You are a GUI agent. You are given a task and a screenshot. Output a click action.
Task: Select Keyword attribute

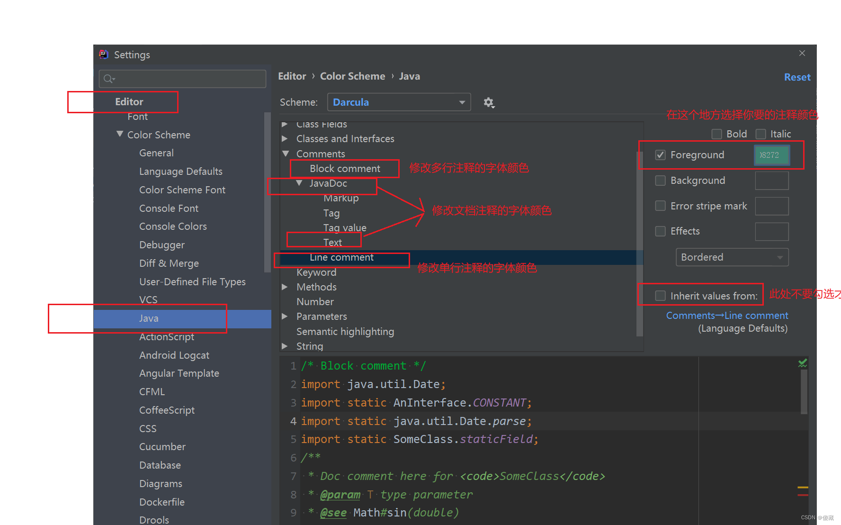point(316,272)
